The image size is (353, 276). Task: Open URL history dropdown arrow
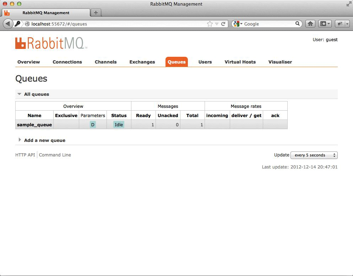click(217, 24)
